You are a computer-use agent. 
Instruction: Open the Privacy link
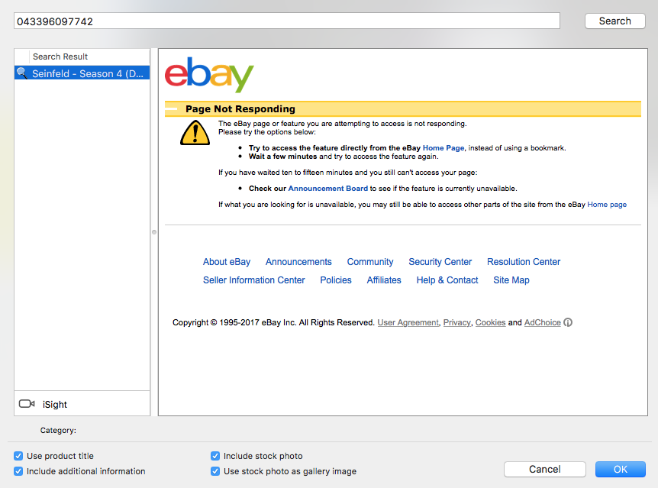click(x=457, y=322)
